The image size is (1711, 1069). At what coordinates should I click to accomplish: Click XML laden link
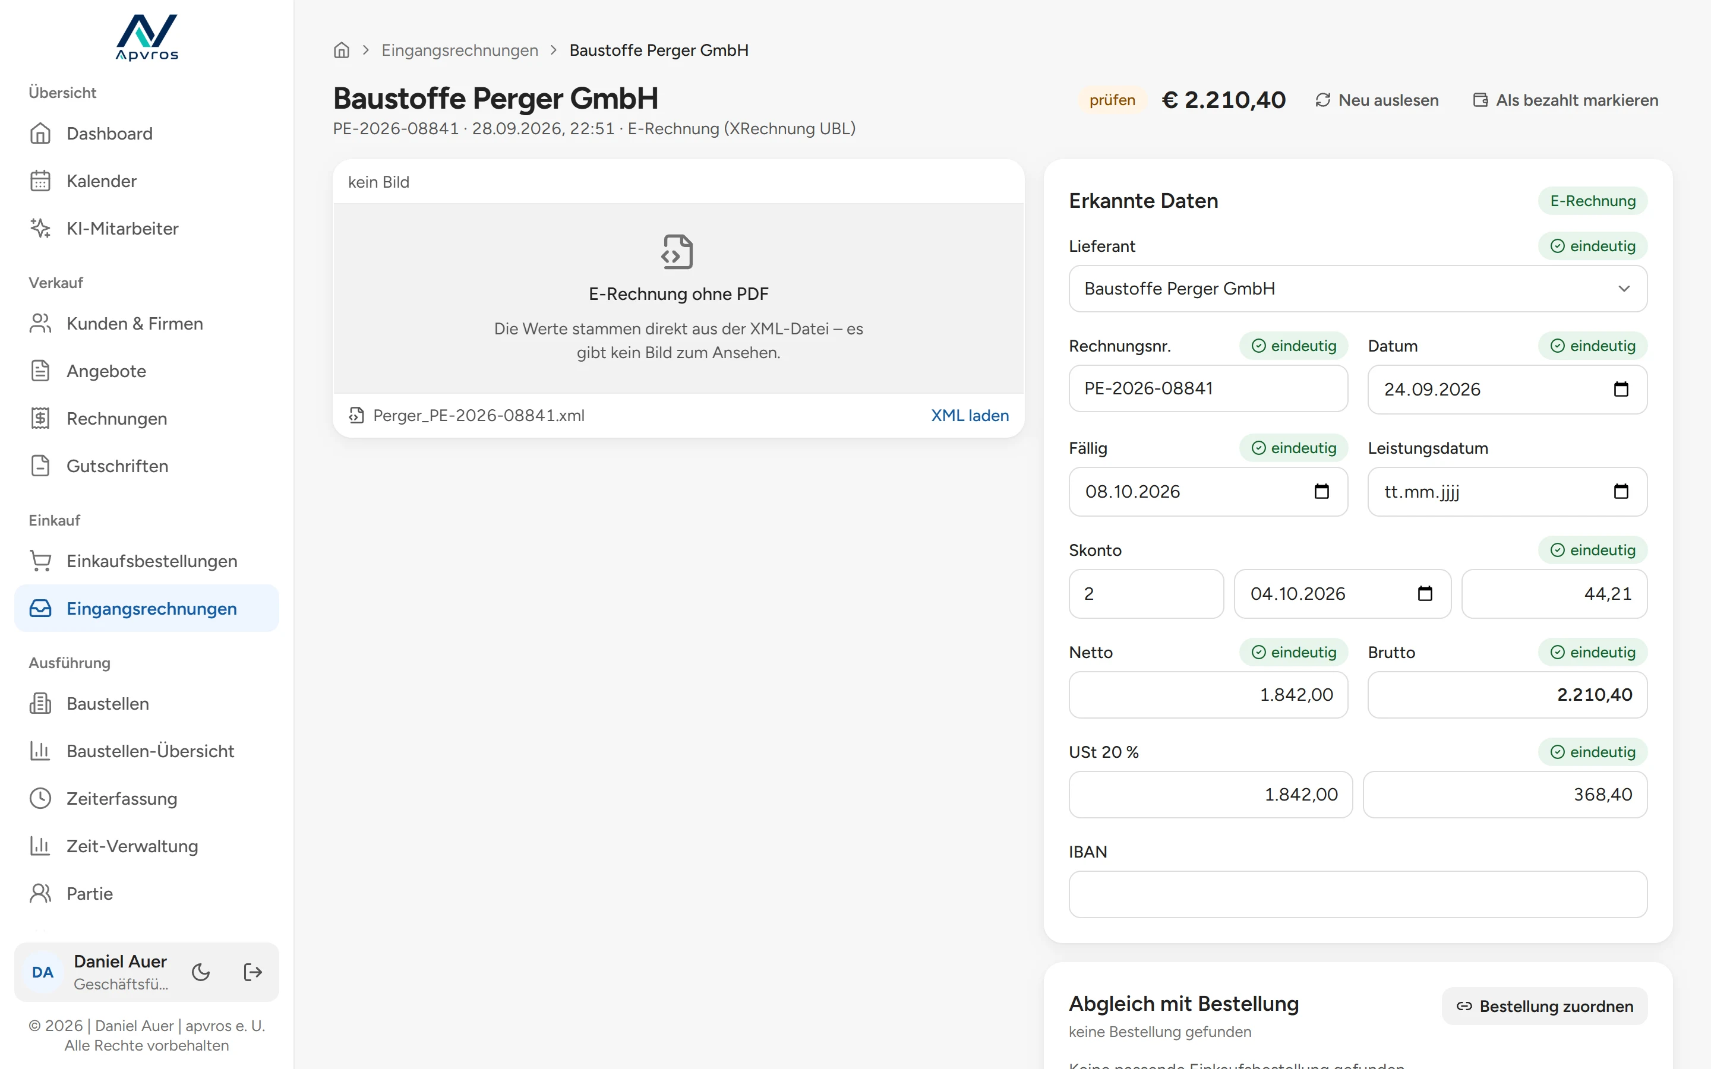[970, 416]
